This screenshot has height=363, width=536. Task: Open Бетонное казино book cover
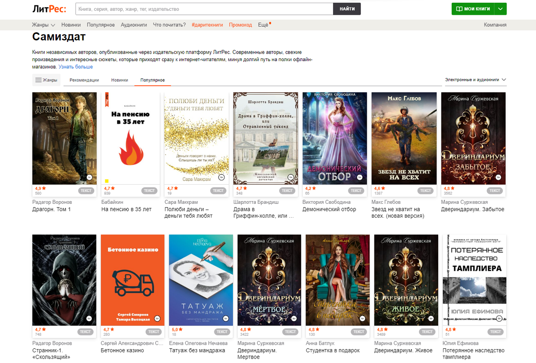[x=133, y=280]
